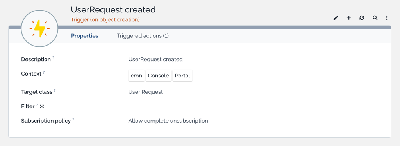
Task: Expand the Filter field fullscreen icon
Action: point(42,106)
